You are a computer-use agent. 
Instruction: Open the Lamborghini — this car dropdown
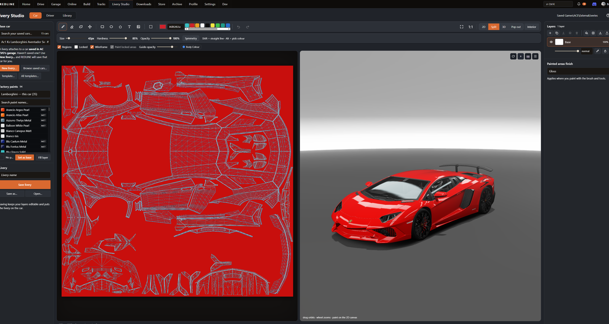click(25, 94)
